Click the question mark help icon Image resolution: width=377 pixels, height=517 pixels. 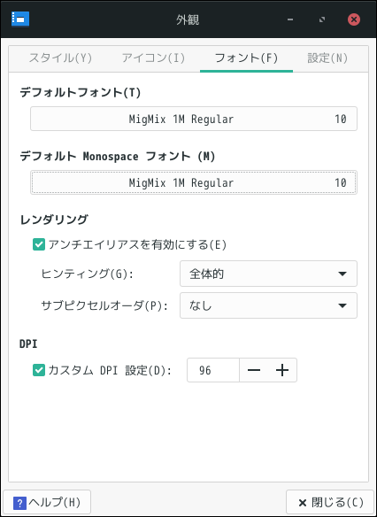click(19, 503)
